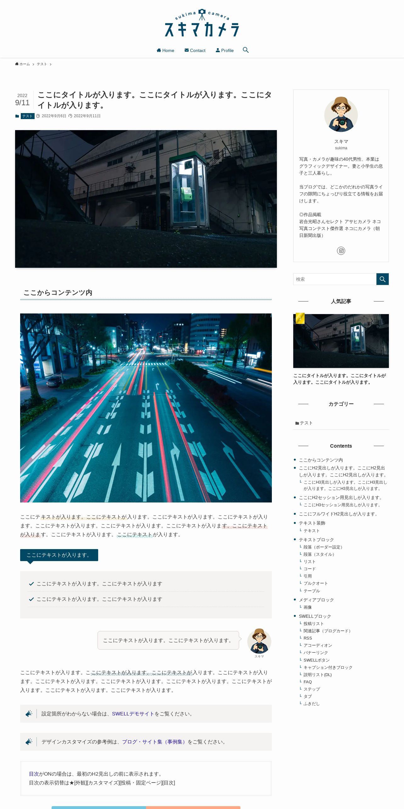This screenshot has height=809, width=404.
Task: Open the ブログ・サイト集（事例集） link
Action: pos(155,742)
